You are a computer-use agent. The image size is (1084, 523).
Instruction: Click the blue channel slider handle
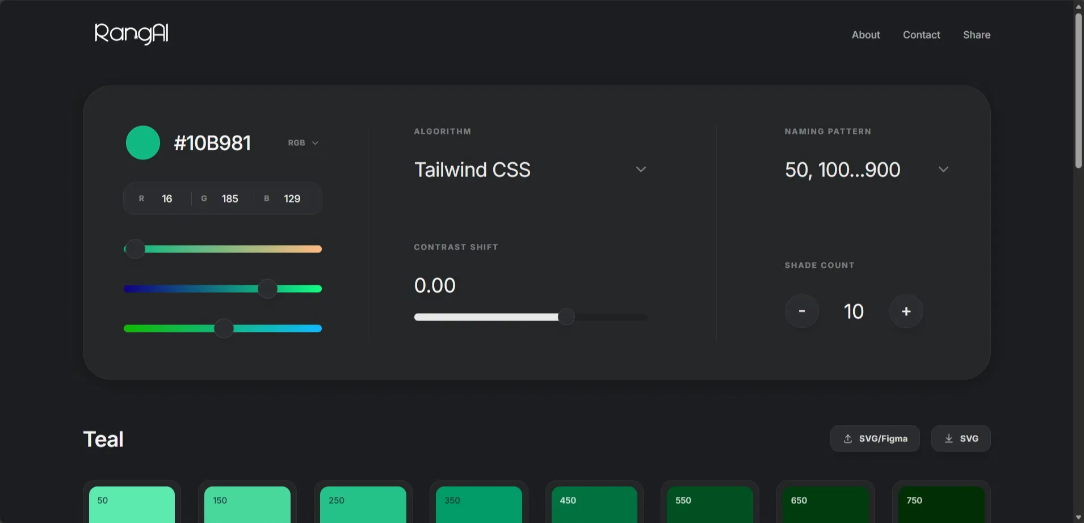point(224,328)
